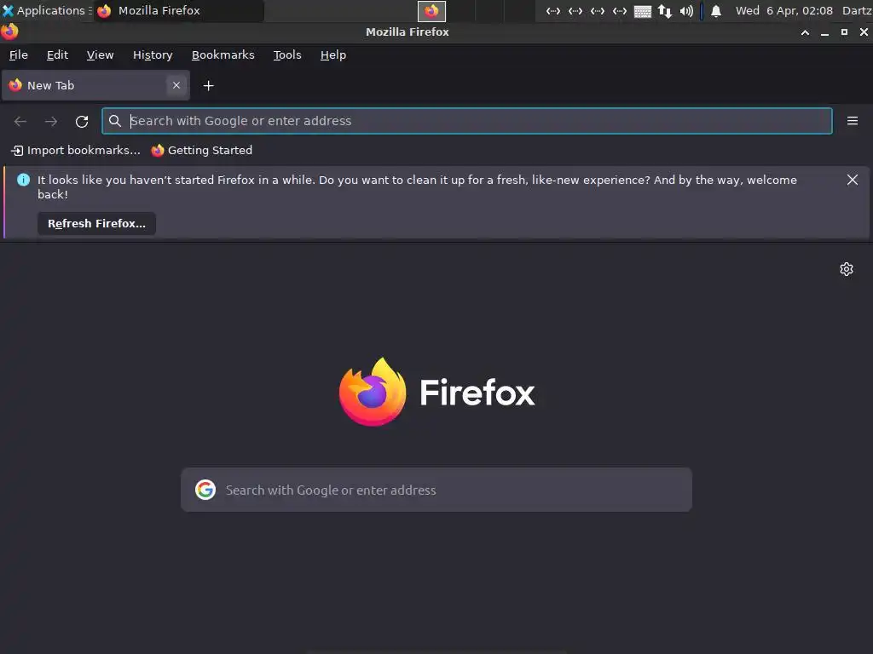Reload the page with the refresh icon
Viewport: 873px width, 654px height.
(x=82, y=121)
